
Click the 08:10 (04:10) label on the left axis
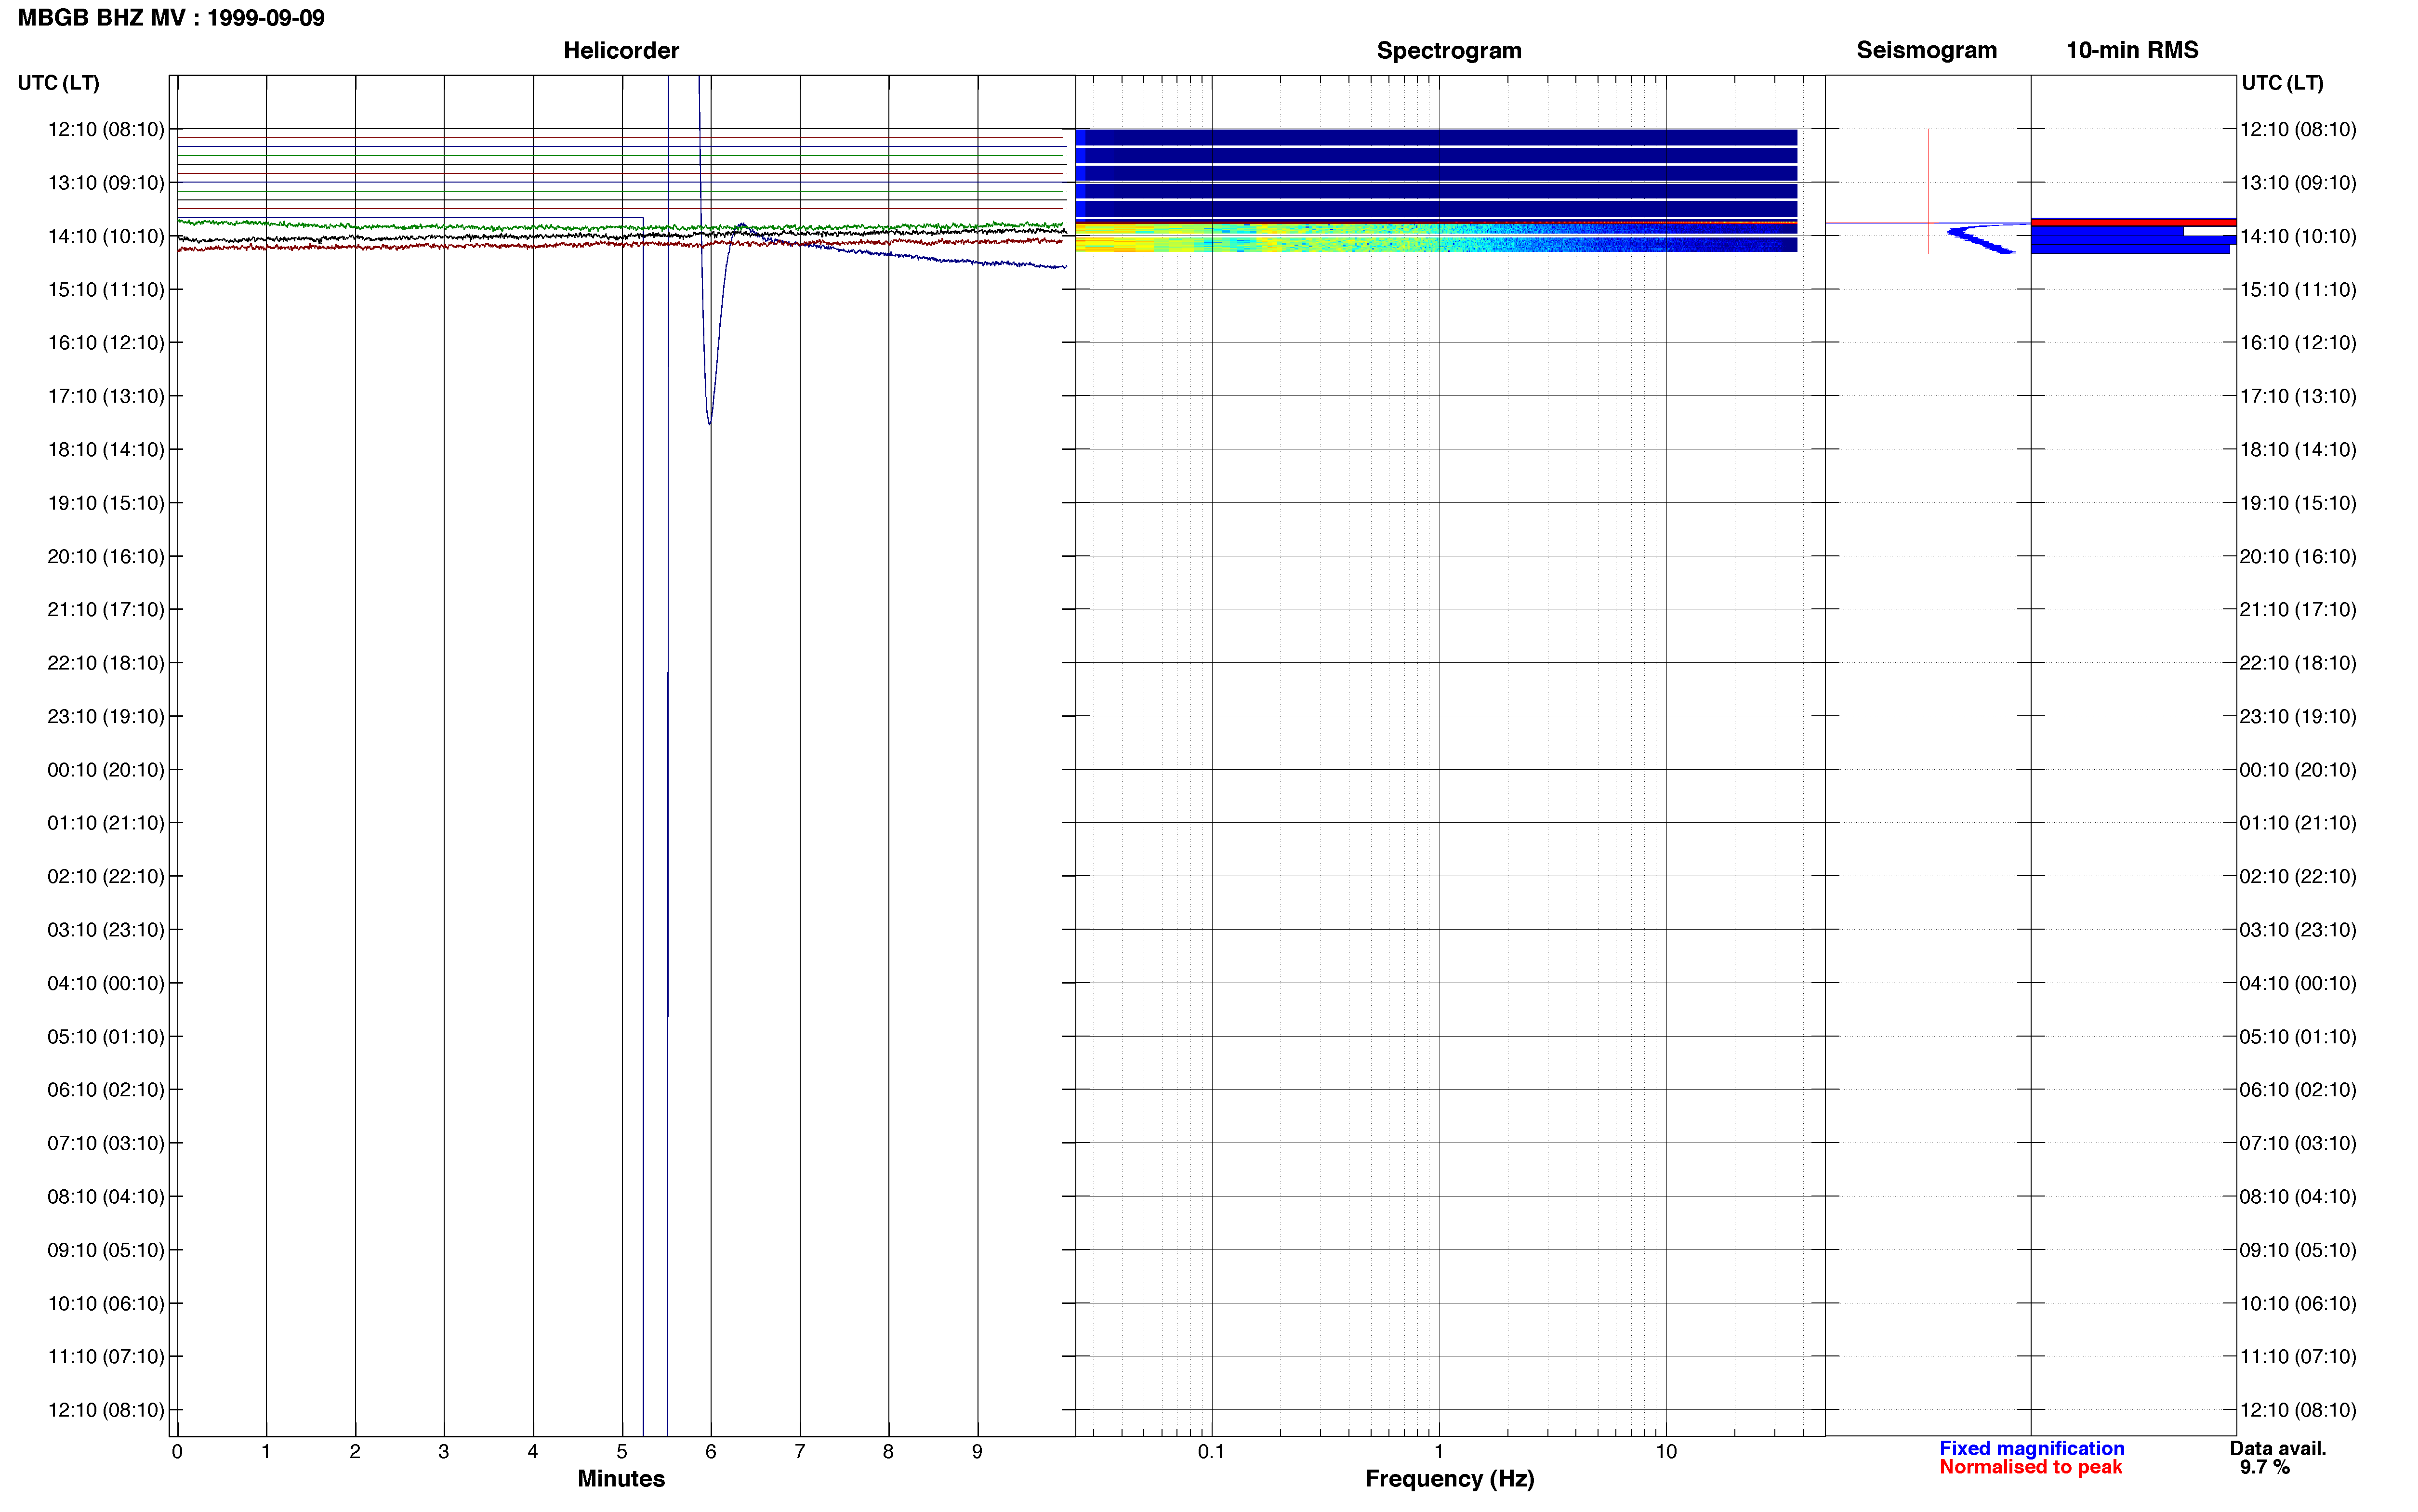[106, 1196]
